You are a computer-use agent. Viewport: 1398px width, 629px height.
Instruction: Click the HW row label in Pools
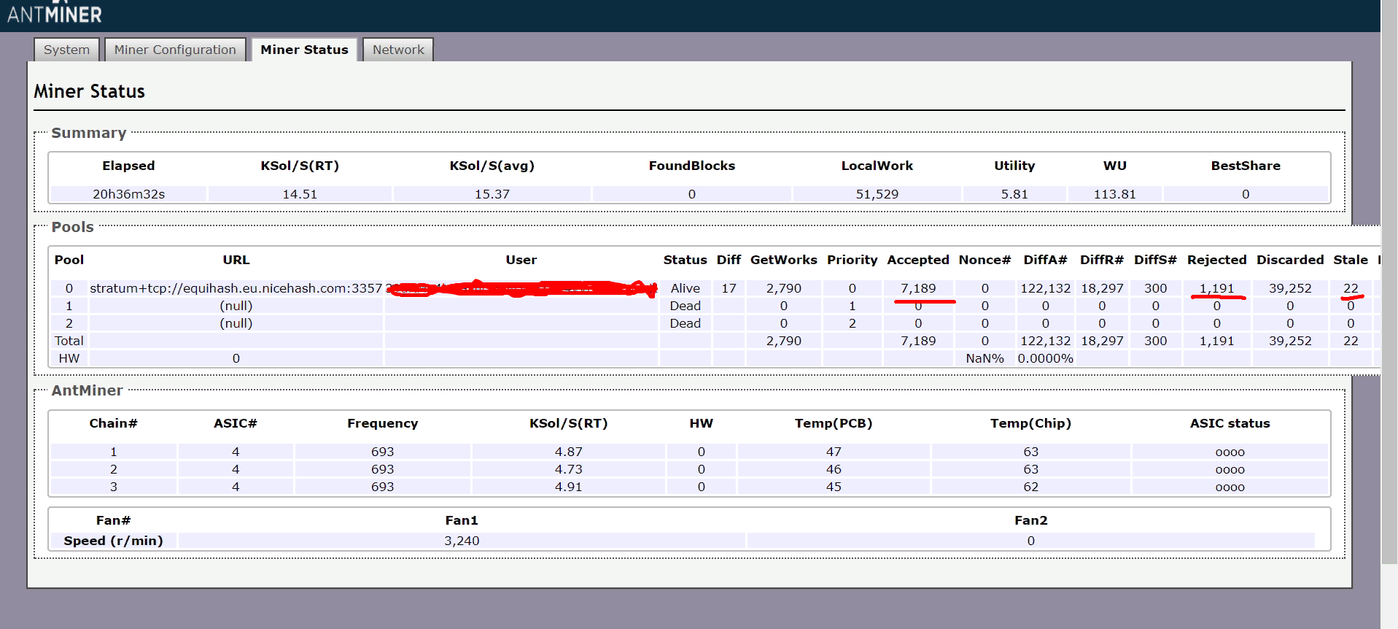(x=69, y=358)
